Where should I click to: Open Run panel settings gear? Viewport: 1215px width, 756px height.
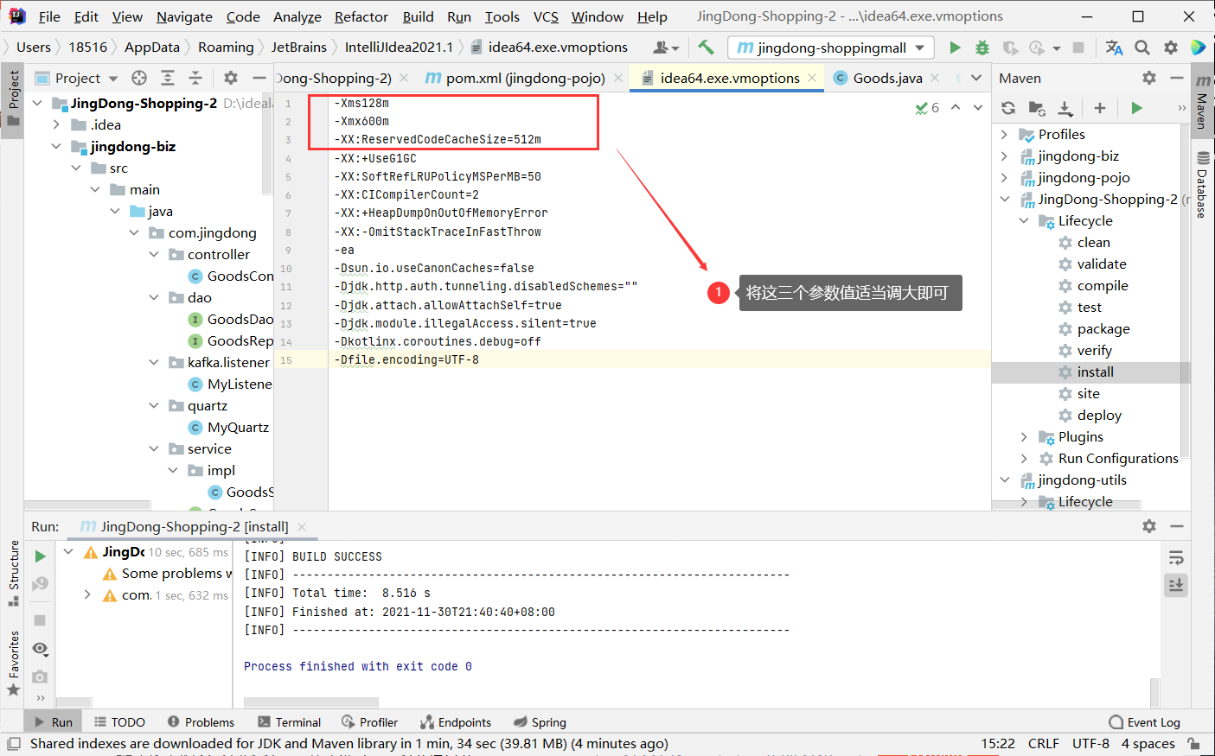1149,526
